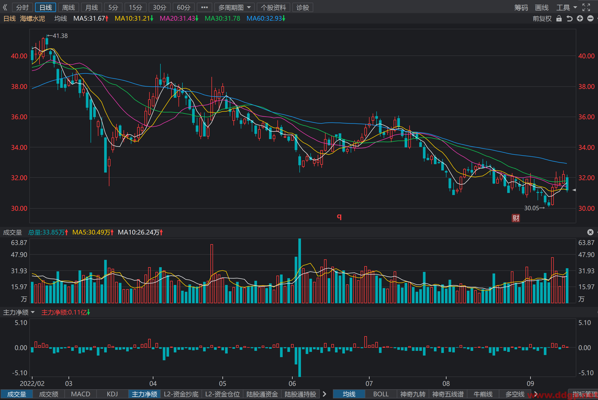Click the undo arrow icon in chart header
Screen dimensions: 598x400
[x=569, y=19]
